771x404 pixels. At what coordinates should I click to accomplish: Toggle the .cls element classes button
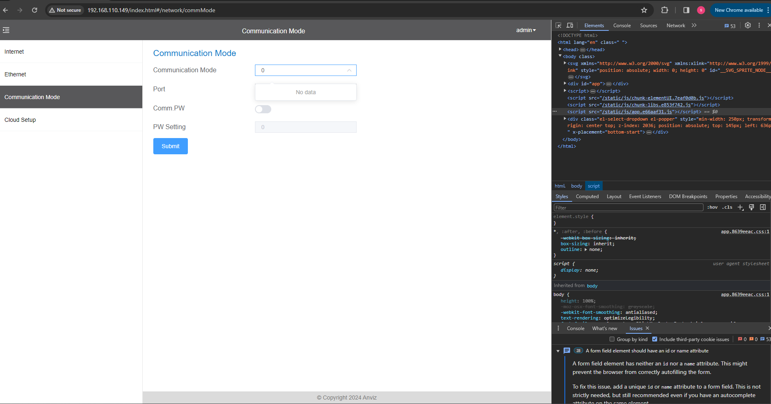tap(727, 207)
